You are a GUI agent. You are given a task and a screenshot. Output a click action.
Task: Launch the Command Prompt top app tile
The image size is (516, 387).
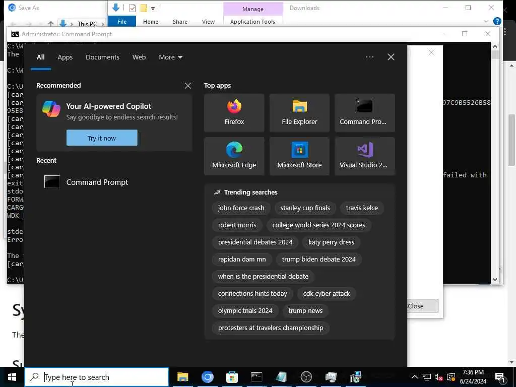pyautogui.click(x=365, y=113)
